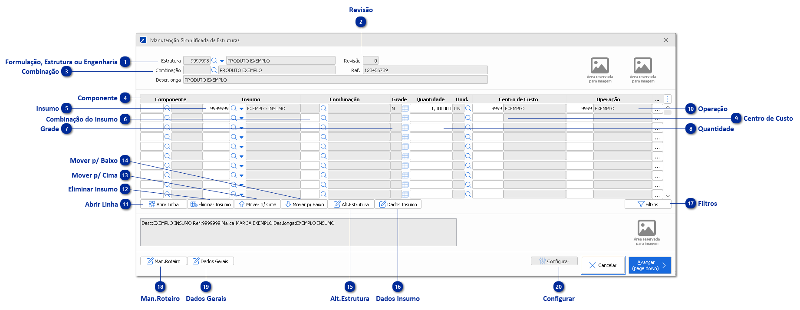Click Dados Gerais button
The width and height of the screenshot is (800, 310).
coord(211,261)
